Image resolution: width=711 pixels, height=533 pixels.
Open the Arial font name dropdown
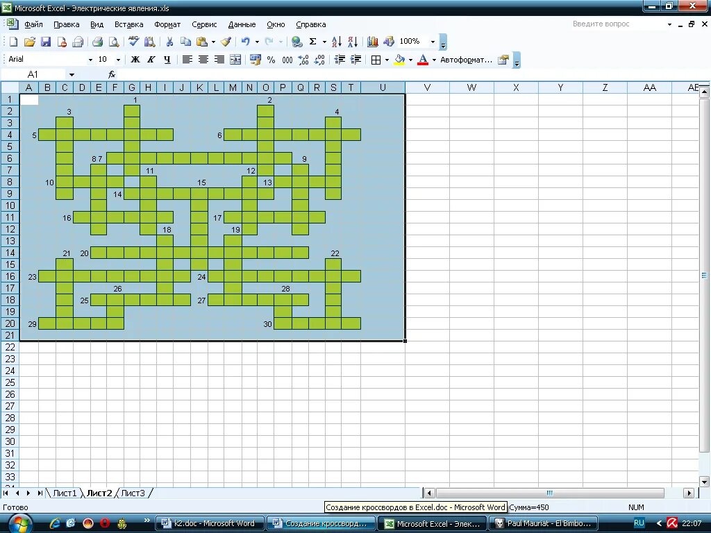click(90, 60)
